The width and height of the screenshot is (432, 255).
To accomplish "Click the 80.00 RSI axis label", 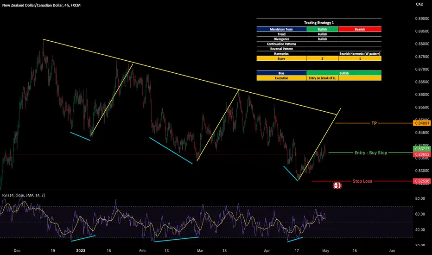I will (420, 198).
